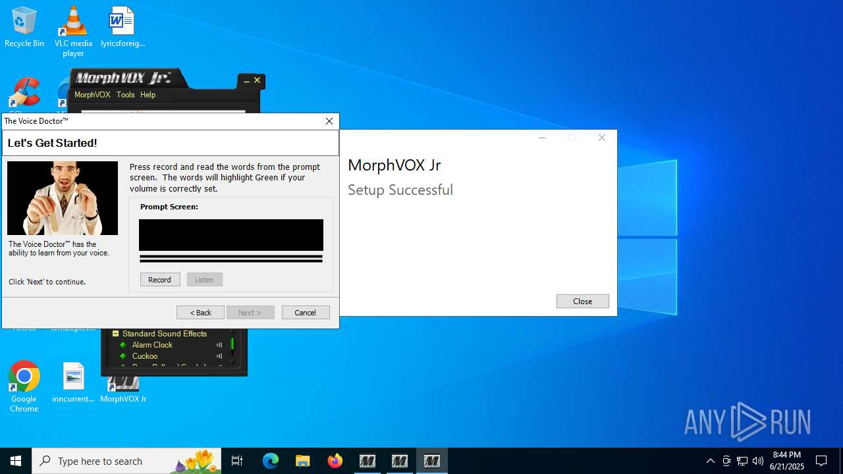
Task: Close the setup window using its X
Action: (601, 138)
